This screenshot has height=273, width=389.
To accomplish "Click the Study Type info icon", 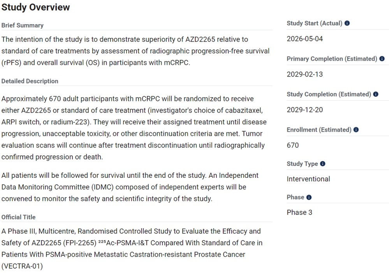I will click(x=322, y=164).
